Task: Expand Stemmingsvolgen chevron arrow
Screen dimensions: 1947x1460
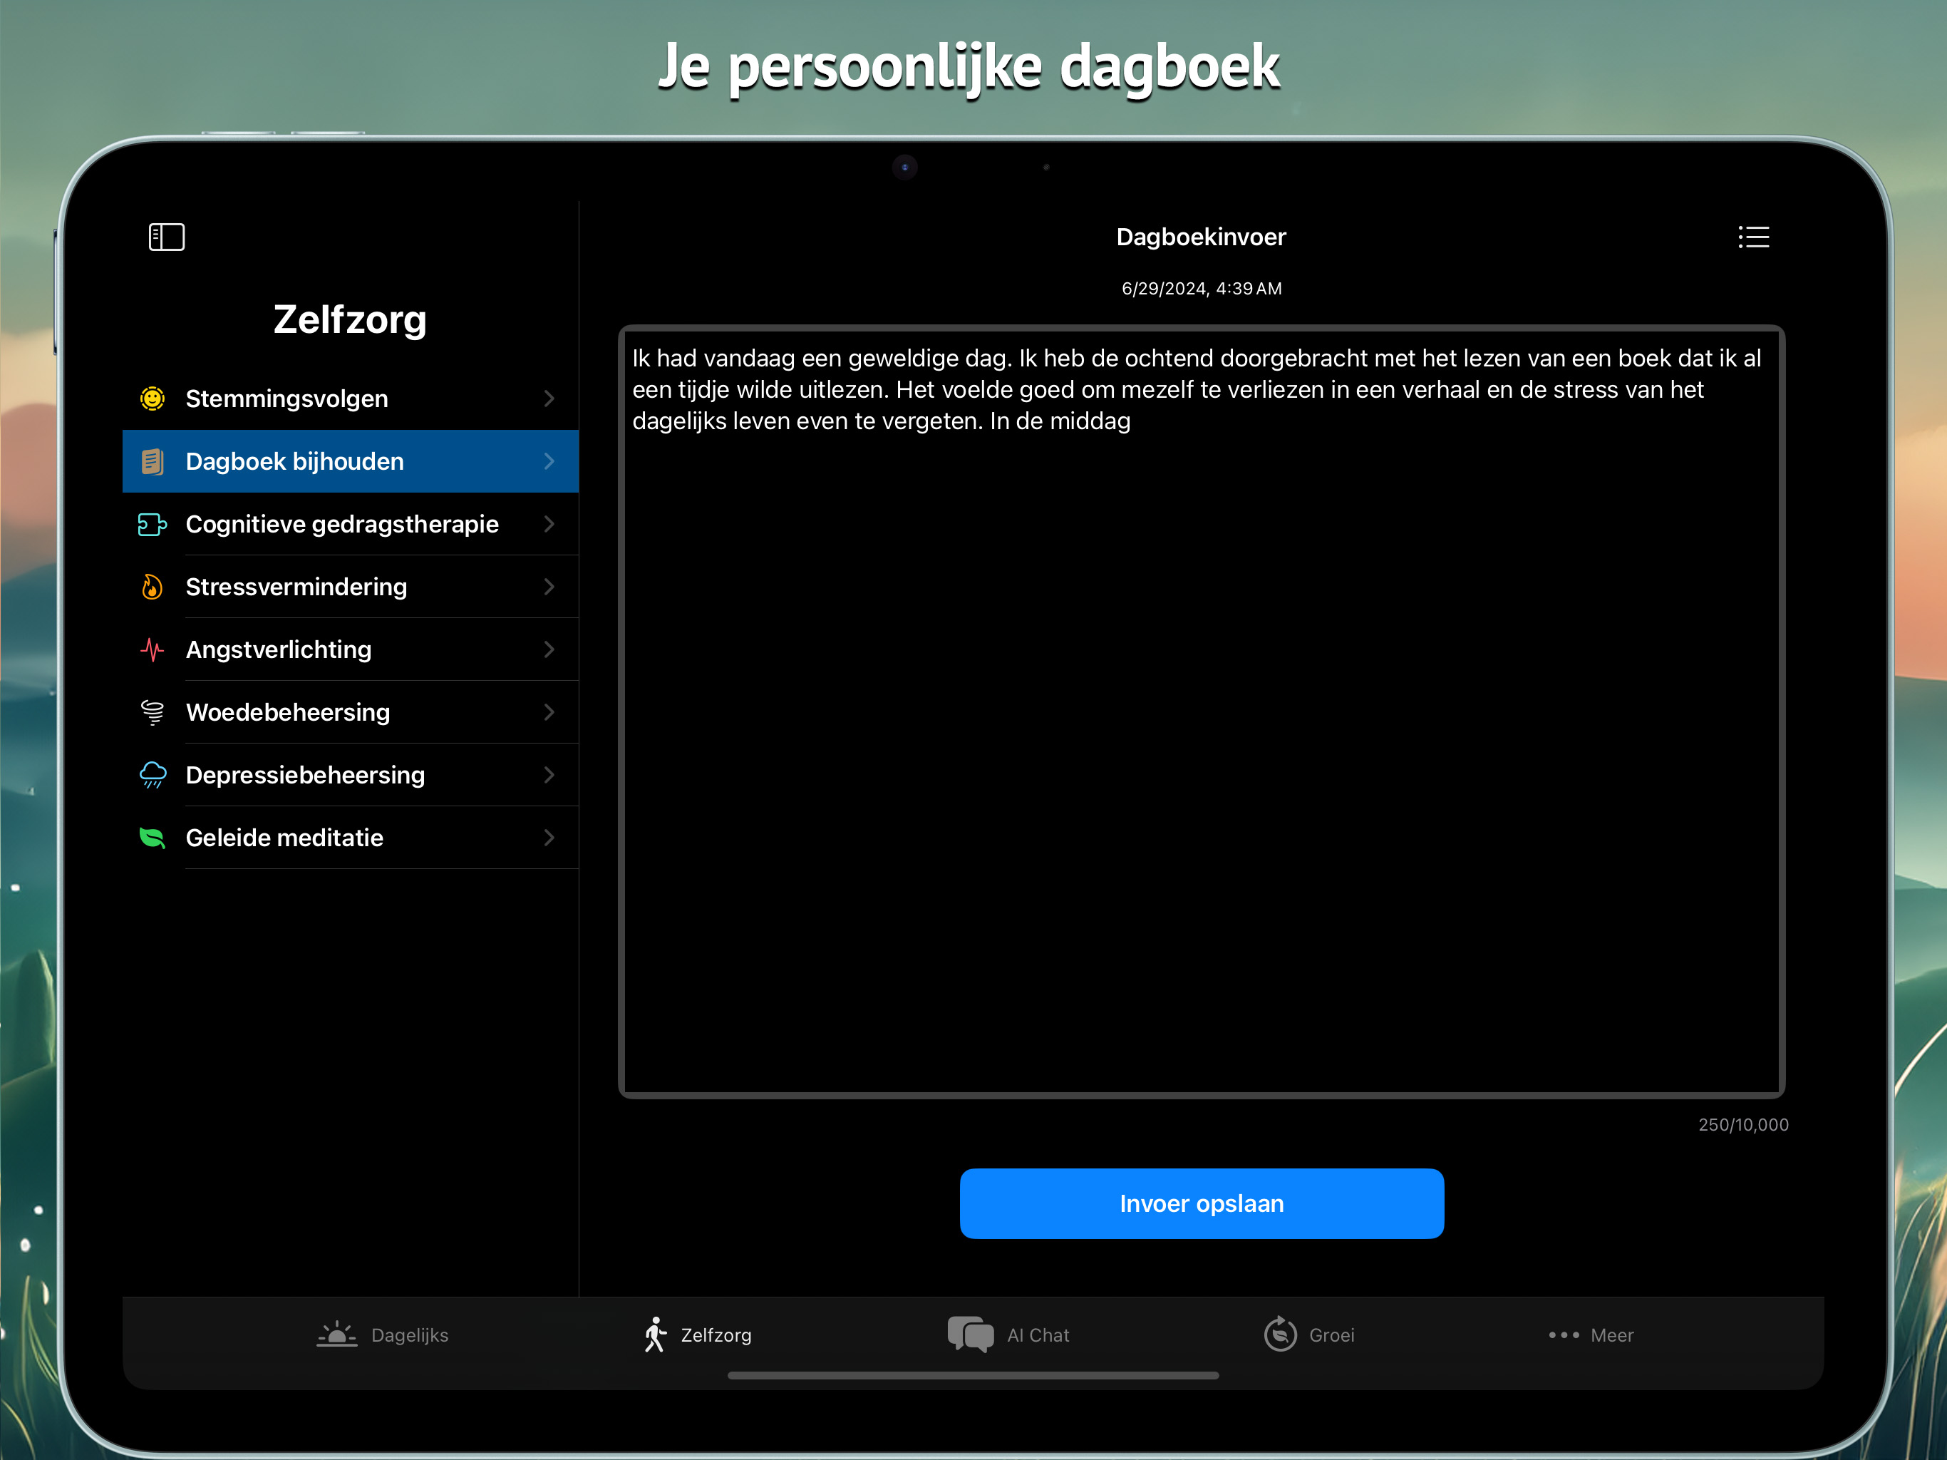Action: [549, 399]
